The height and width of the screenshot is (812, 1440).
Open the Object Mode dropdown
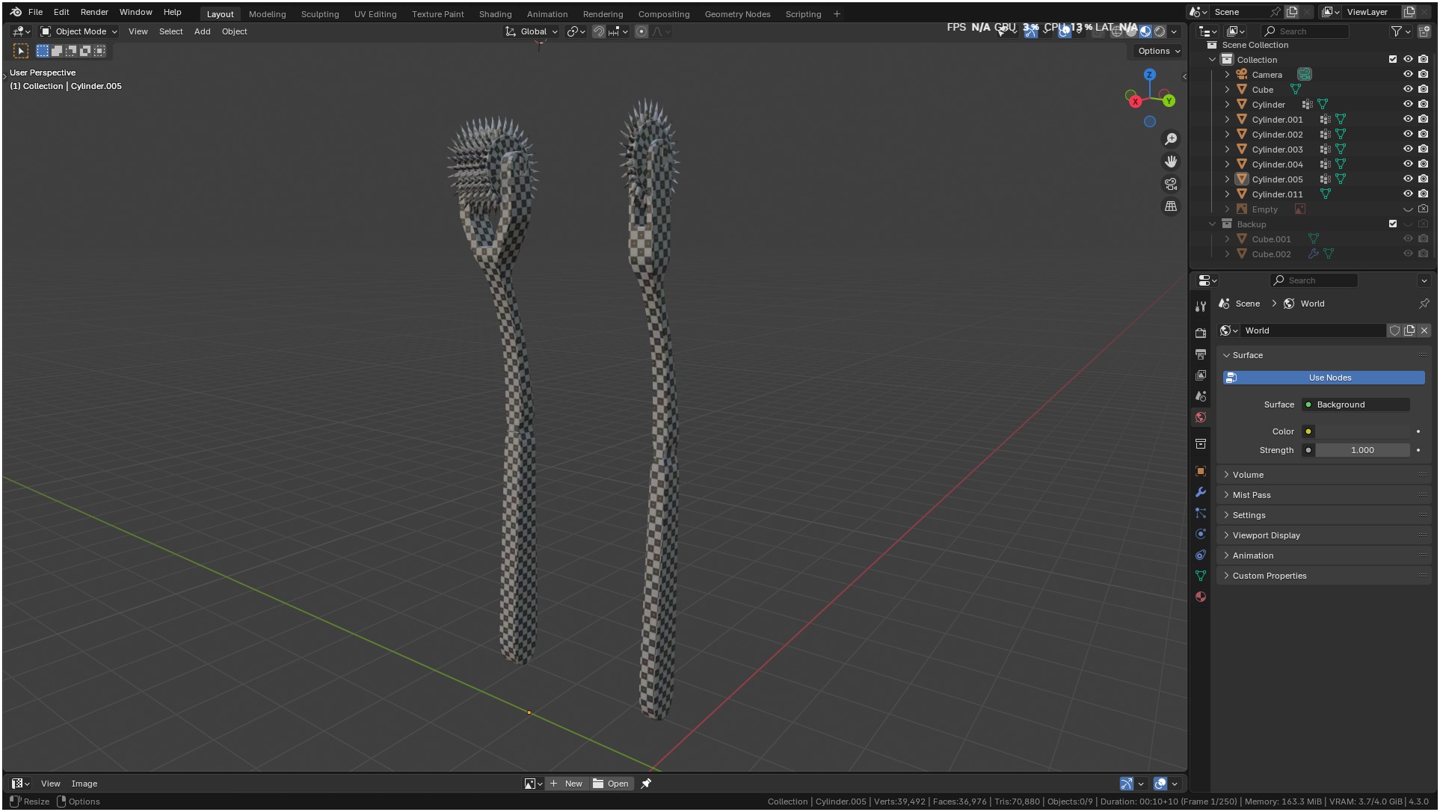(79, 32)
